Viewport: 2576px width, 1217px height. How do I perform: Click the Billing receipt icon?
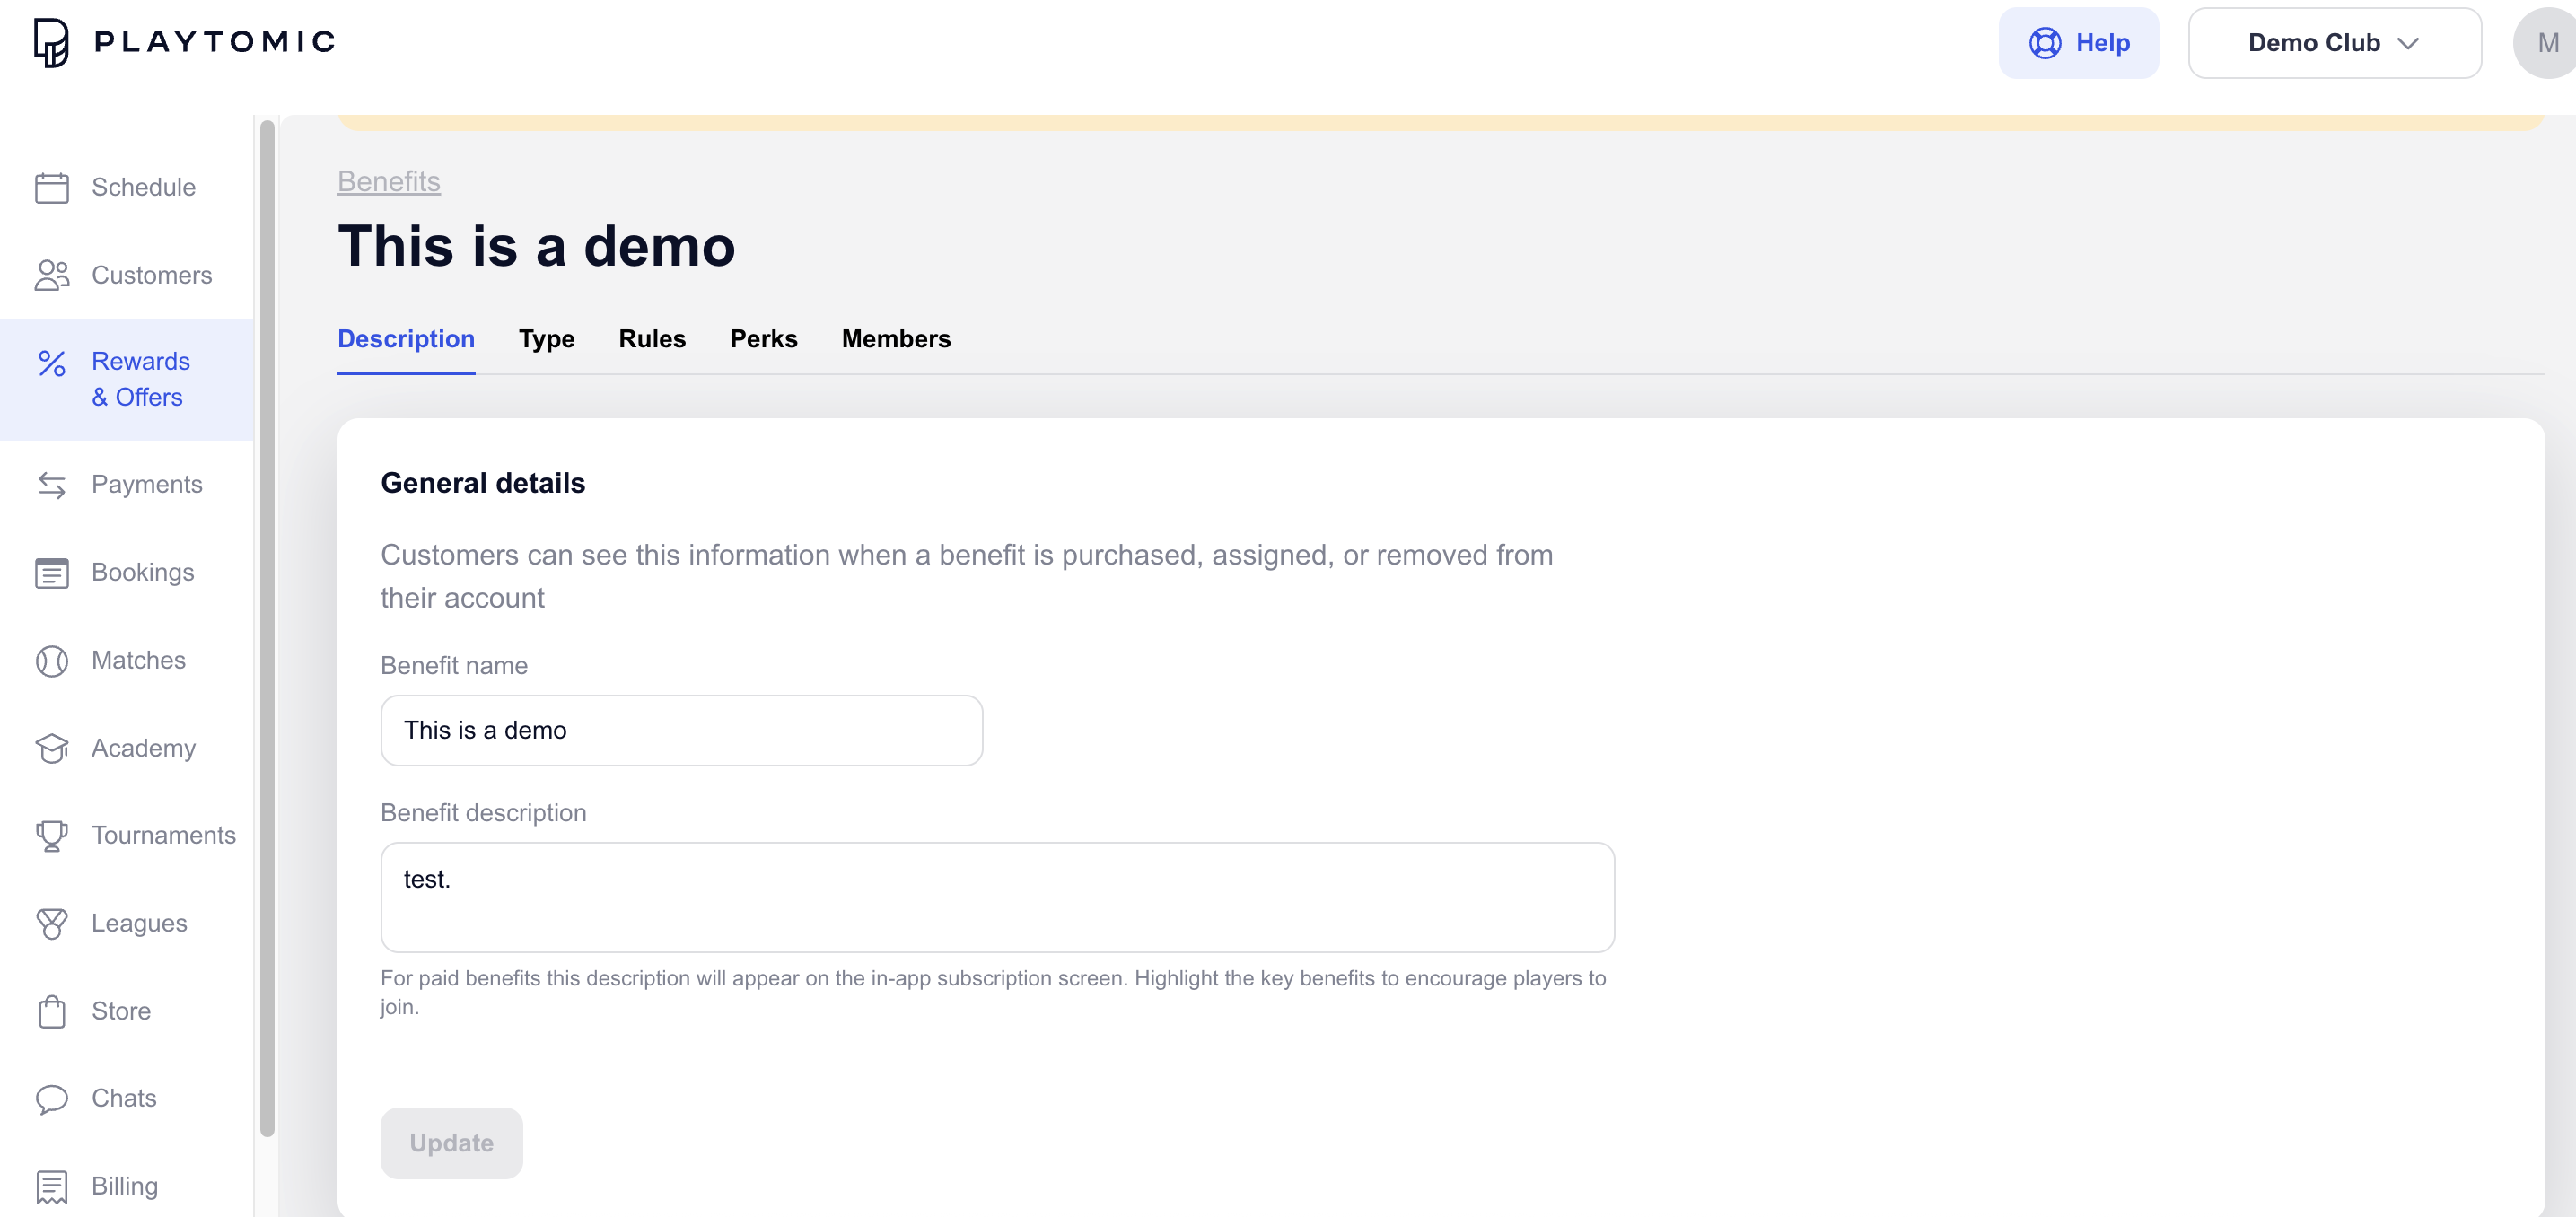(51, 1186)
